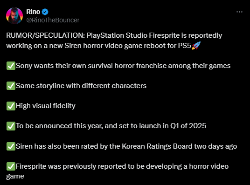Click the rocket emoji after PS5
Screen dimensions: 250x185
click(x=196, y=46)
